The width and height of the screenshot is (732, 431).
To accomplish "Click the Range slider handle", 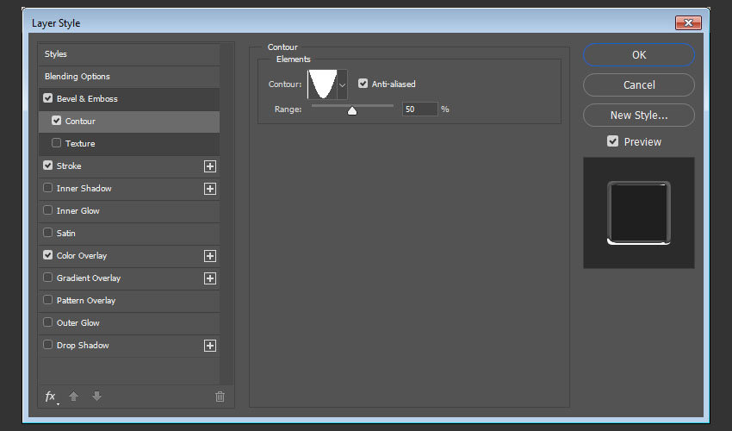I will tap(352, 110).
